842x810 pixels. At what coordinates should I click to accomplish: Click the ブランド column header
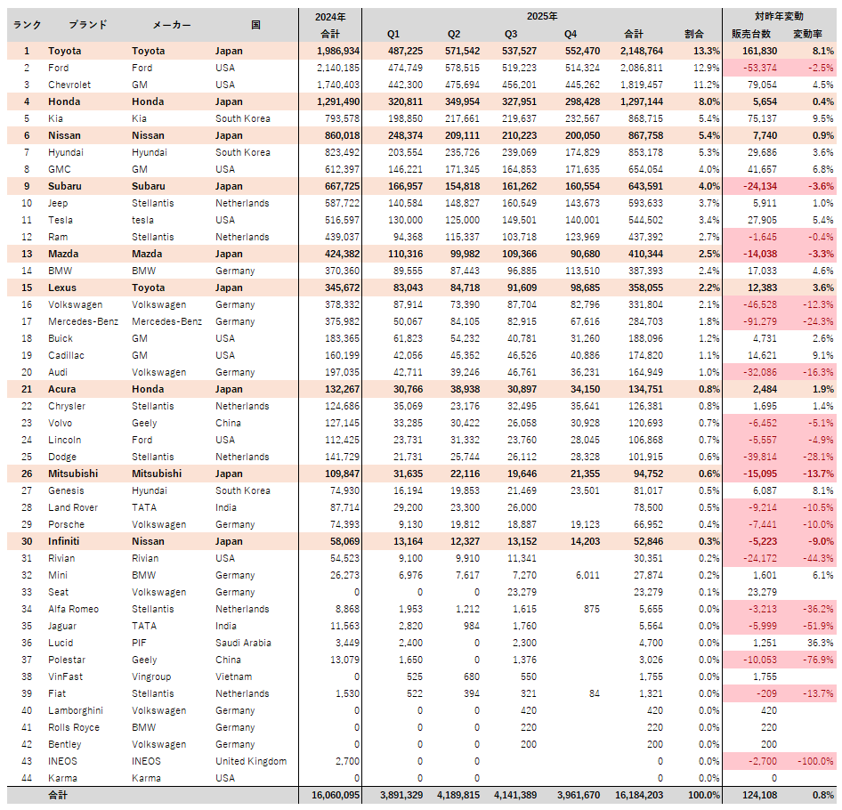point(88,25)
